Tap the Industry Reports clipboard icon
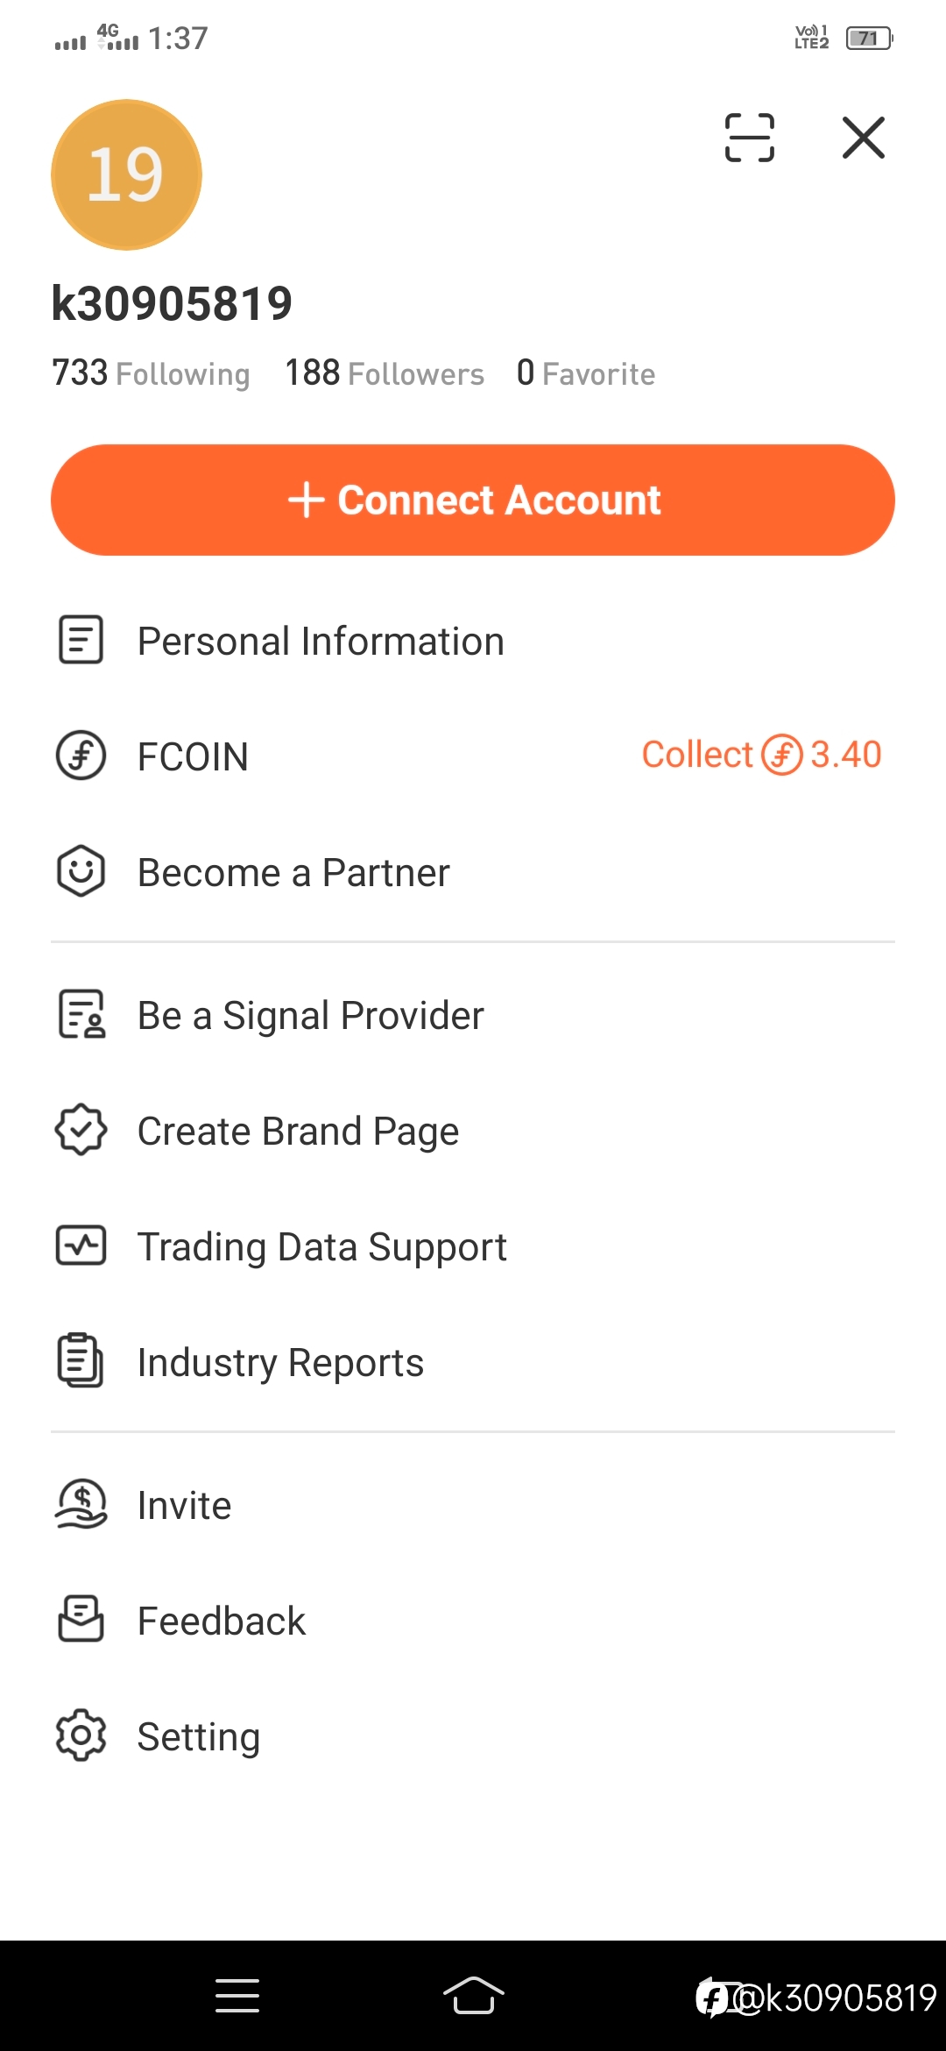Viewport: 946px width, 2051px height. [x=81, y=1361]
